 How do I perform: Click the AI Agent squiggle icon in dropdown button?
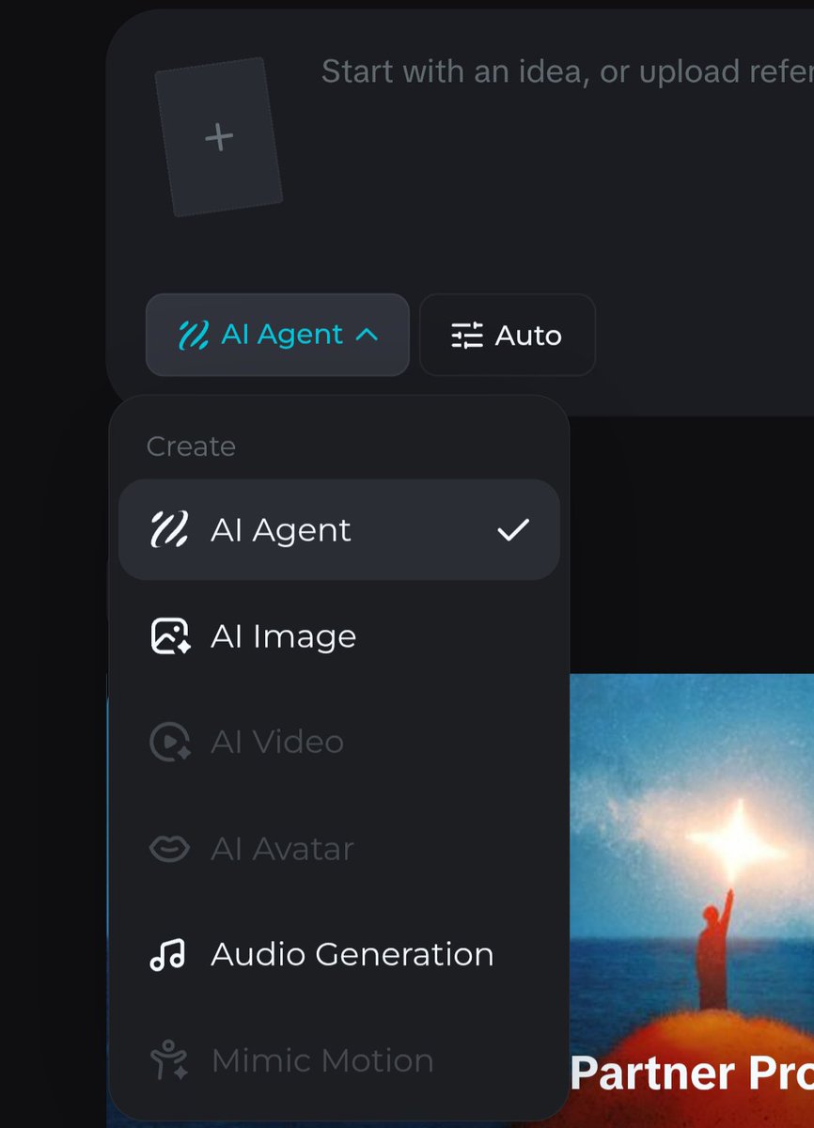pos(194,335)
